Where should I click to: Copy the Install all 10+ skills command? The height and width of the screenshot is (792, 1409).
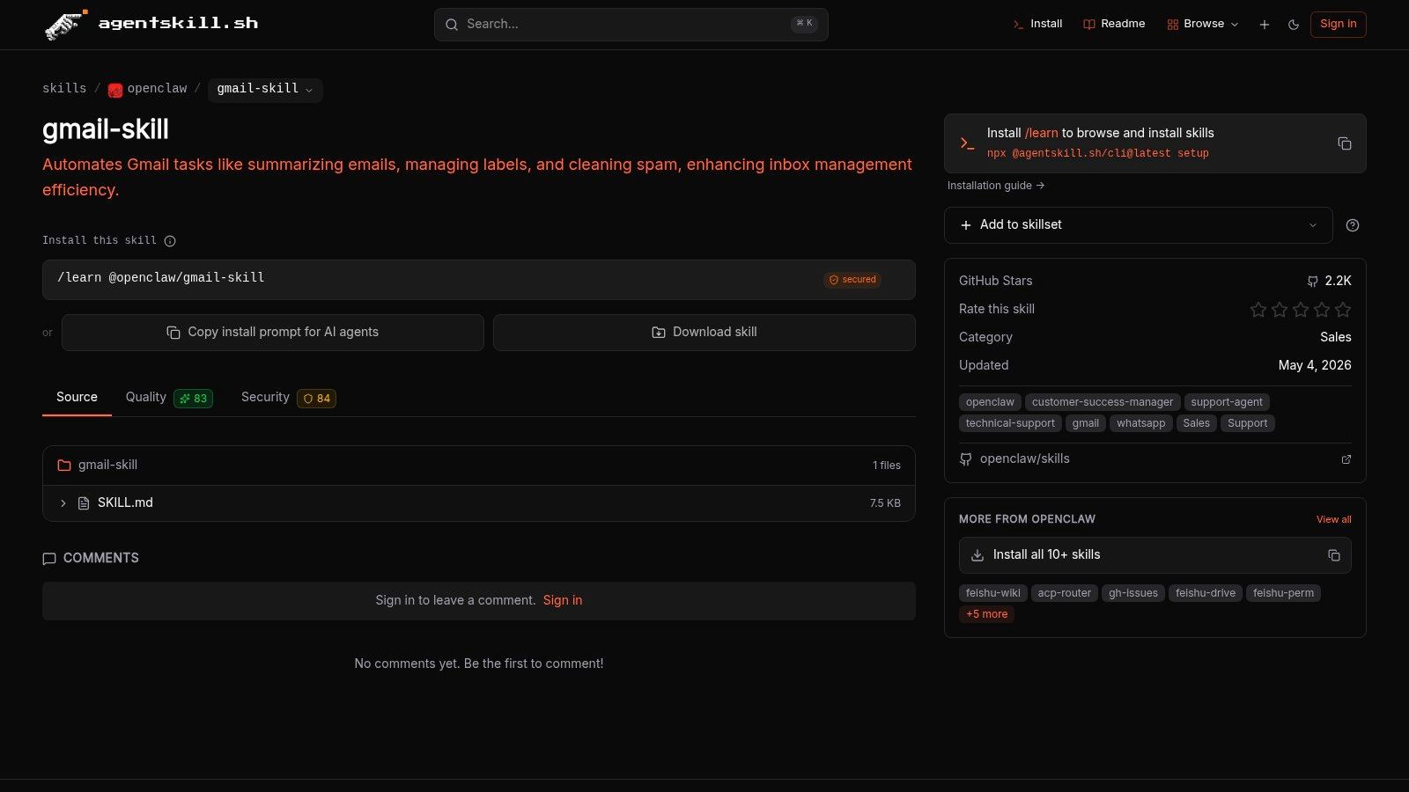click(1334, 555)
